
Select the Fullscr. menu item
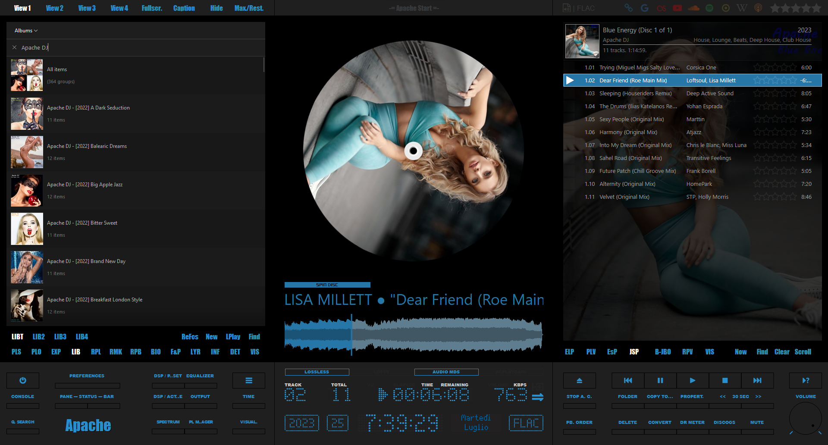(152, 8)
